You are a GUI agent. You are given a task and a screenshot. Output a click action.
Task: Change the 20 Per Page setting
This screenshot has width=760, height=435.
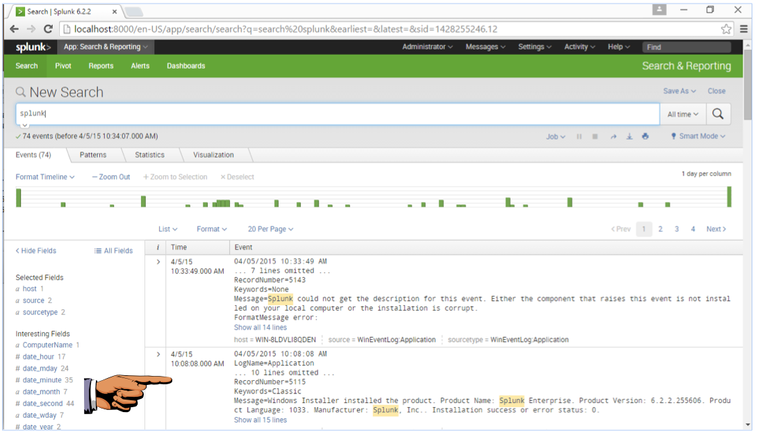click(270, 229)
